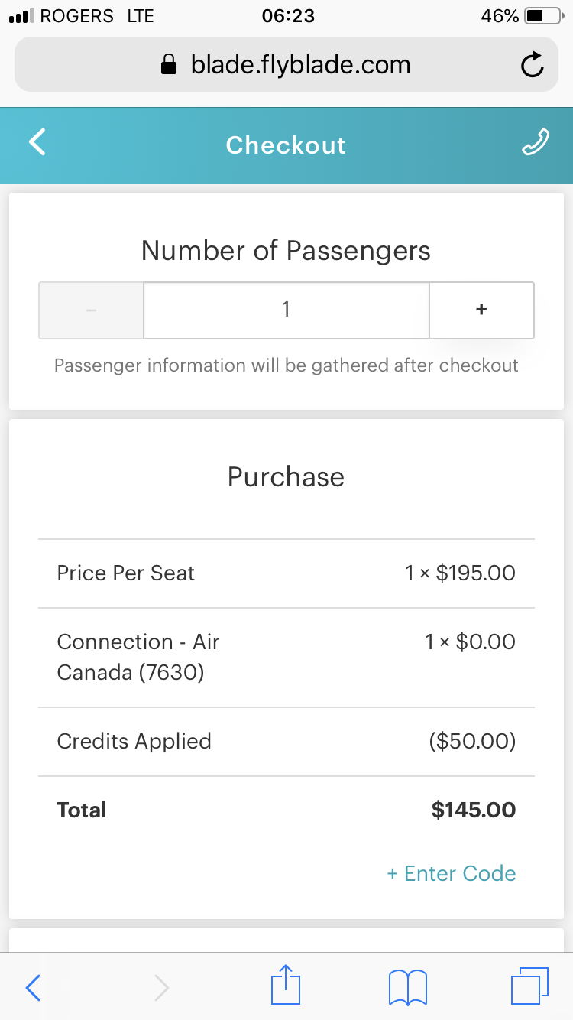Reload the page with the refresh icon
The width and height of the screenshot is (573, 1020).
(532, 66)
